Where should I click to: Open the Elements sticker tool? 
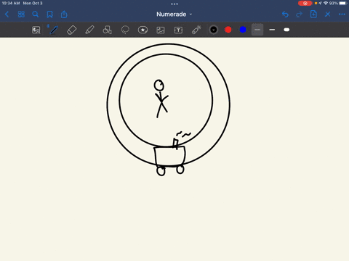143,30
